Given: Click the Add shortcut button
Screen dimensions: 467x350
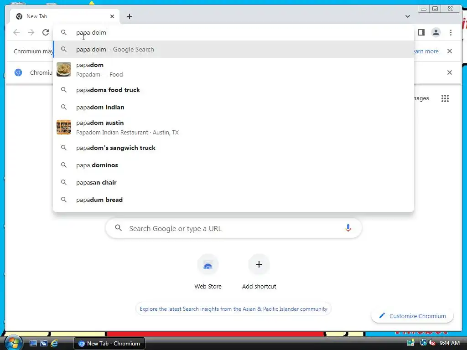Looking at the screenshot, I should (259, 272).
